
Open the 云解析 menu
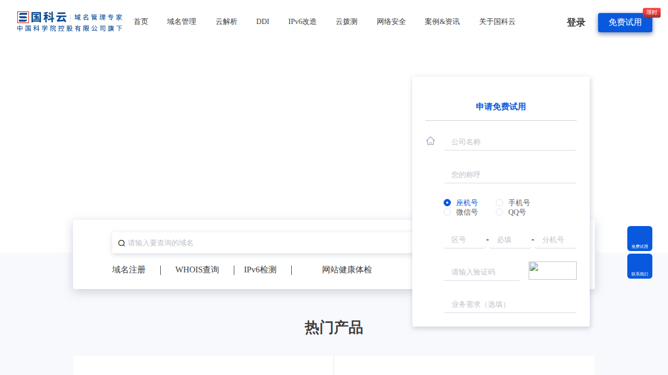(226, 21)
